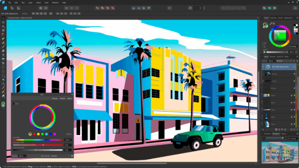The height and width of the screenshot is (168, 299).
Task: Select the cyan channel circle in HSL dialog
Action: (x=47, y=134)
